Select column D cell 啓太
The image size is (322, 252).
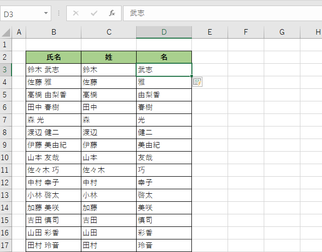pyautogui.click(x=164, y=195)
